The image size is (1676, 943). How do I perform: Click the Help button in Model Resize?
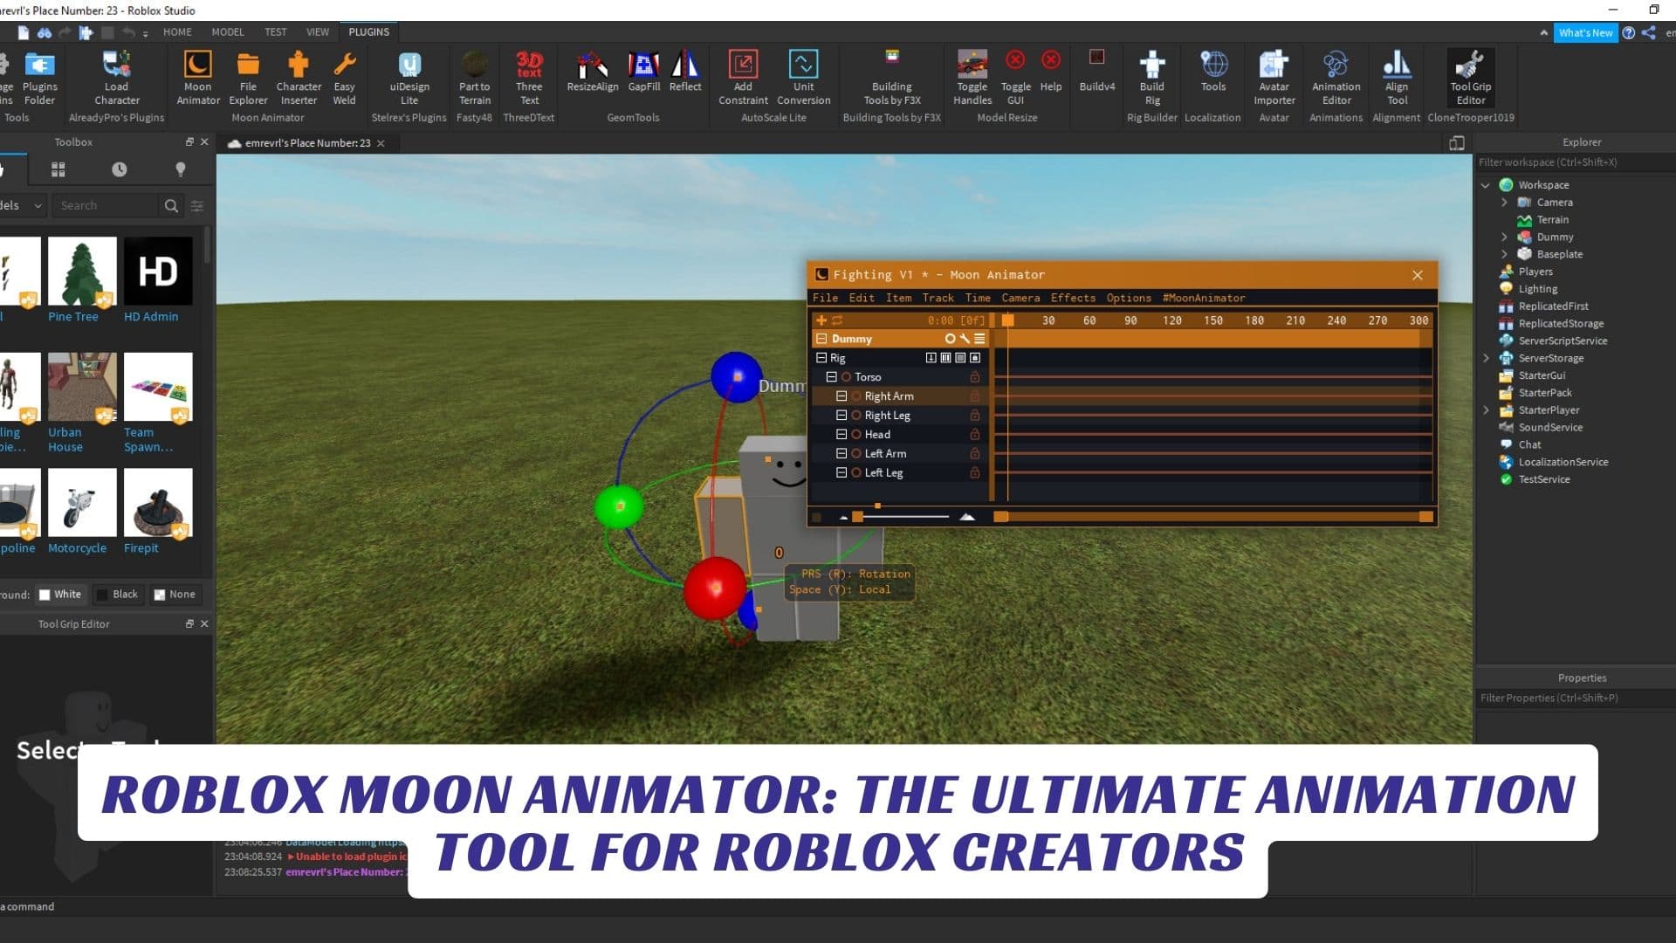(1051, 72)
